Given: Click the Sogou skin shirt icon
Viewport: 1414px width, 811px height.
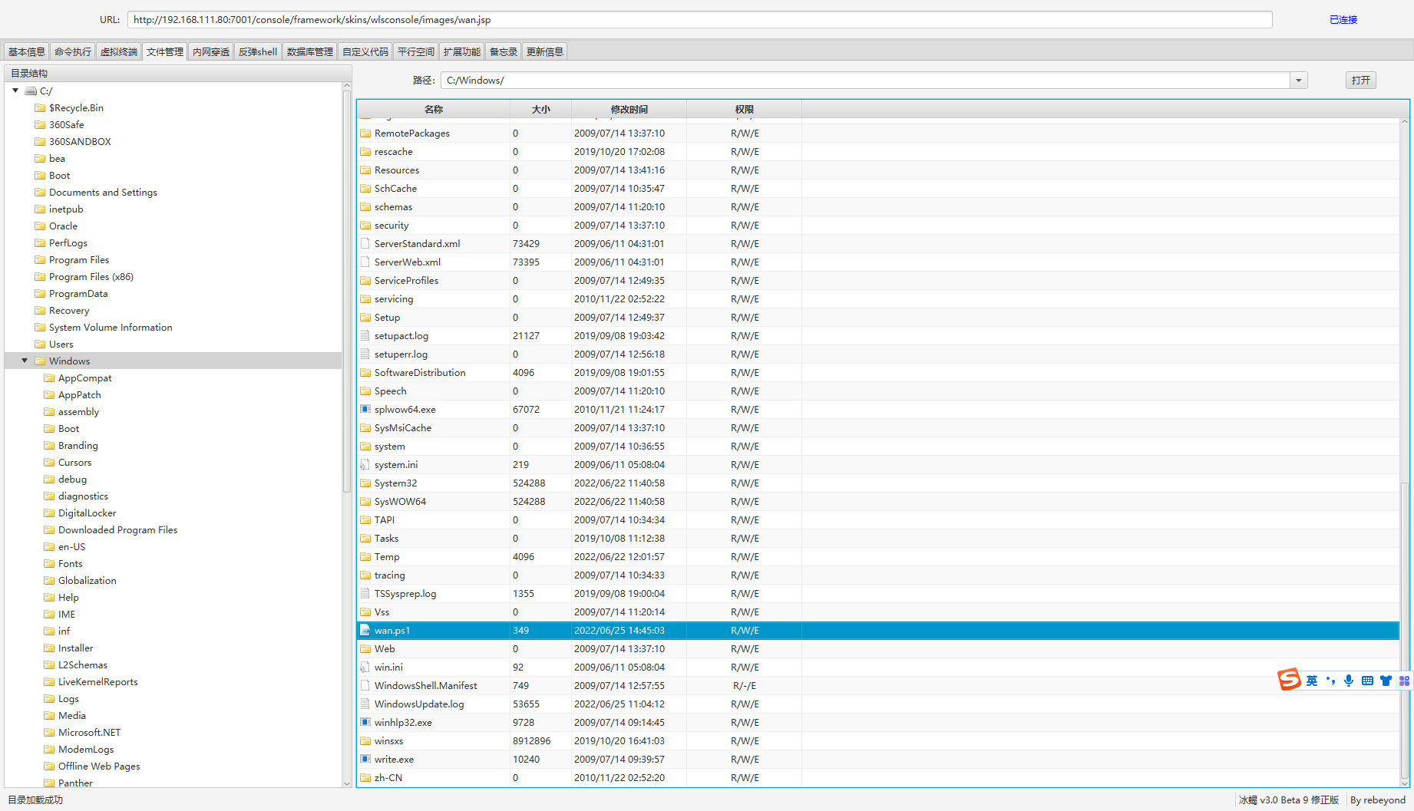Looking at the screenshot, I should pyautogui.click(x=1386, y=681).
